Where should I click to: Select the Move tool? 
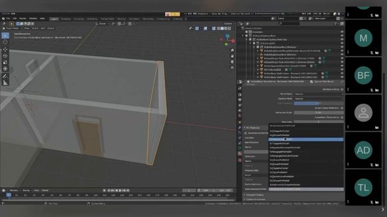(x=5, y=49)
